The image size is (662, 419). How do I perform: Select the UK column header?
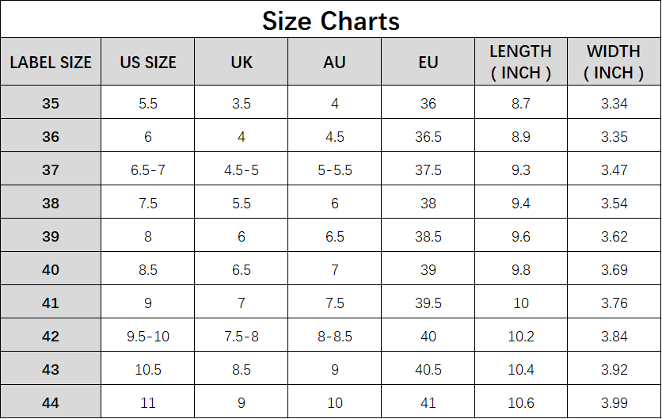(x=242, y=63)
